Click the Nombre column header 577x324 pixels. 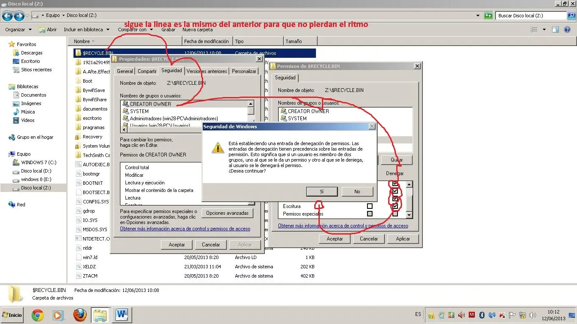[125, 41]
